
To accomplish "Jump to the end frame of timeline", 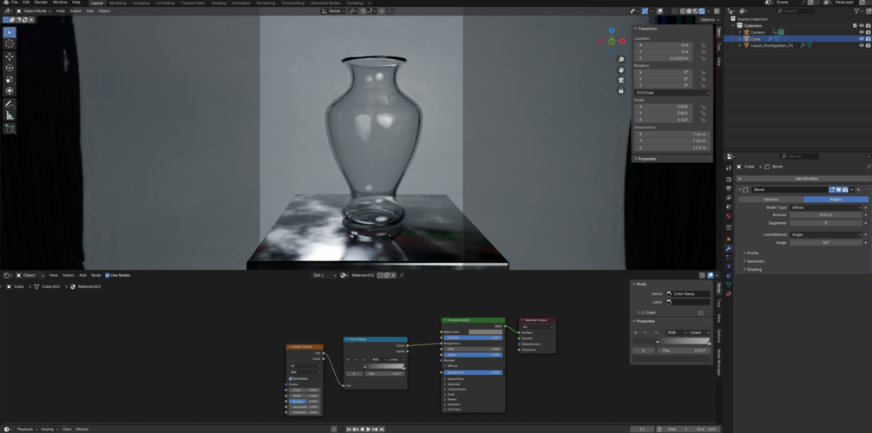I will [x=384, y=430].
